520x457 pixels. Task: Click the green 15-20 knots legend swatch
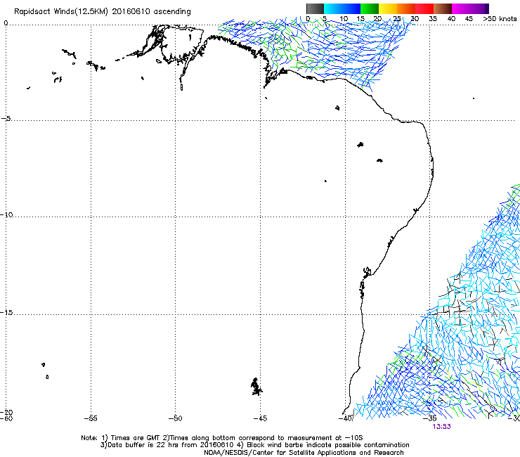(x=370, y=8)
